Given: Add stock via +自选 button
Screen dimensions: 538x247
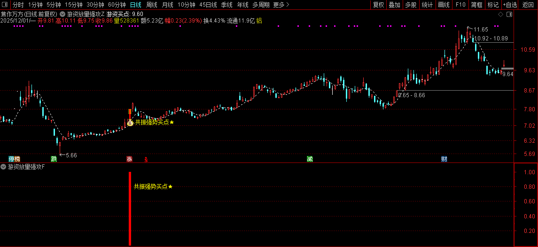Looking at the screenshot, I should pyautogui.click(x=510, y=5).
